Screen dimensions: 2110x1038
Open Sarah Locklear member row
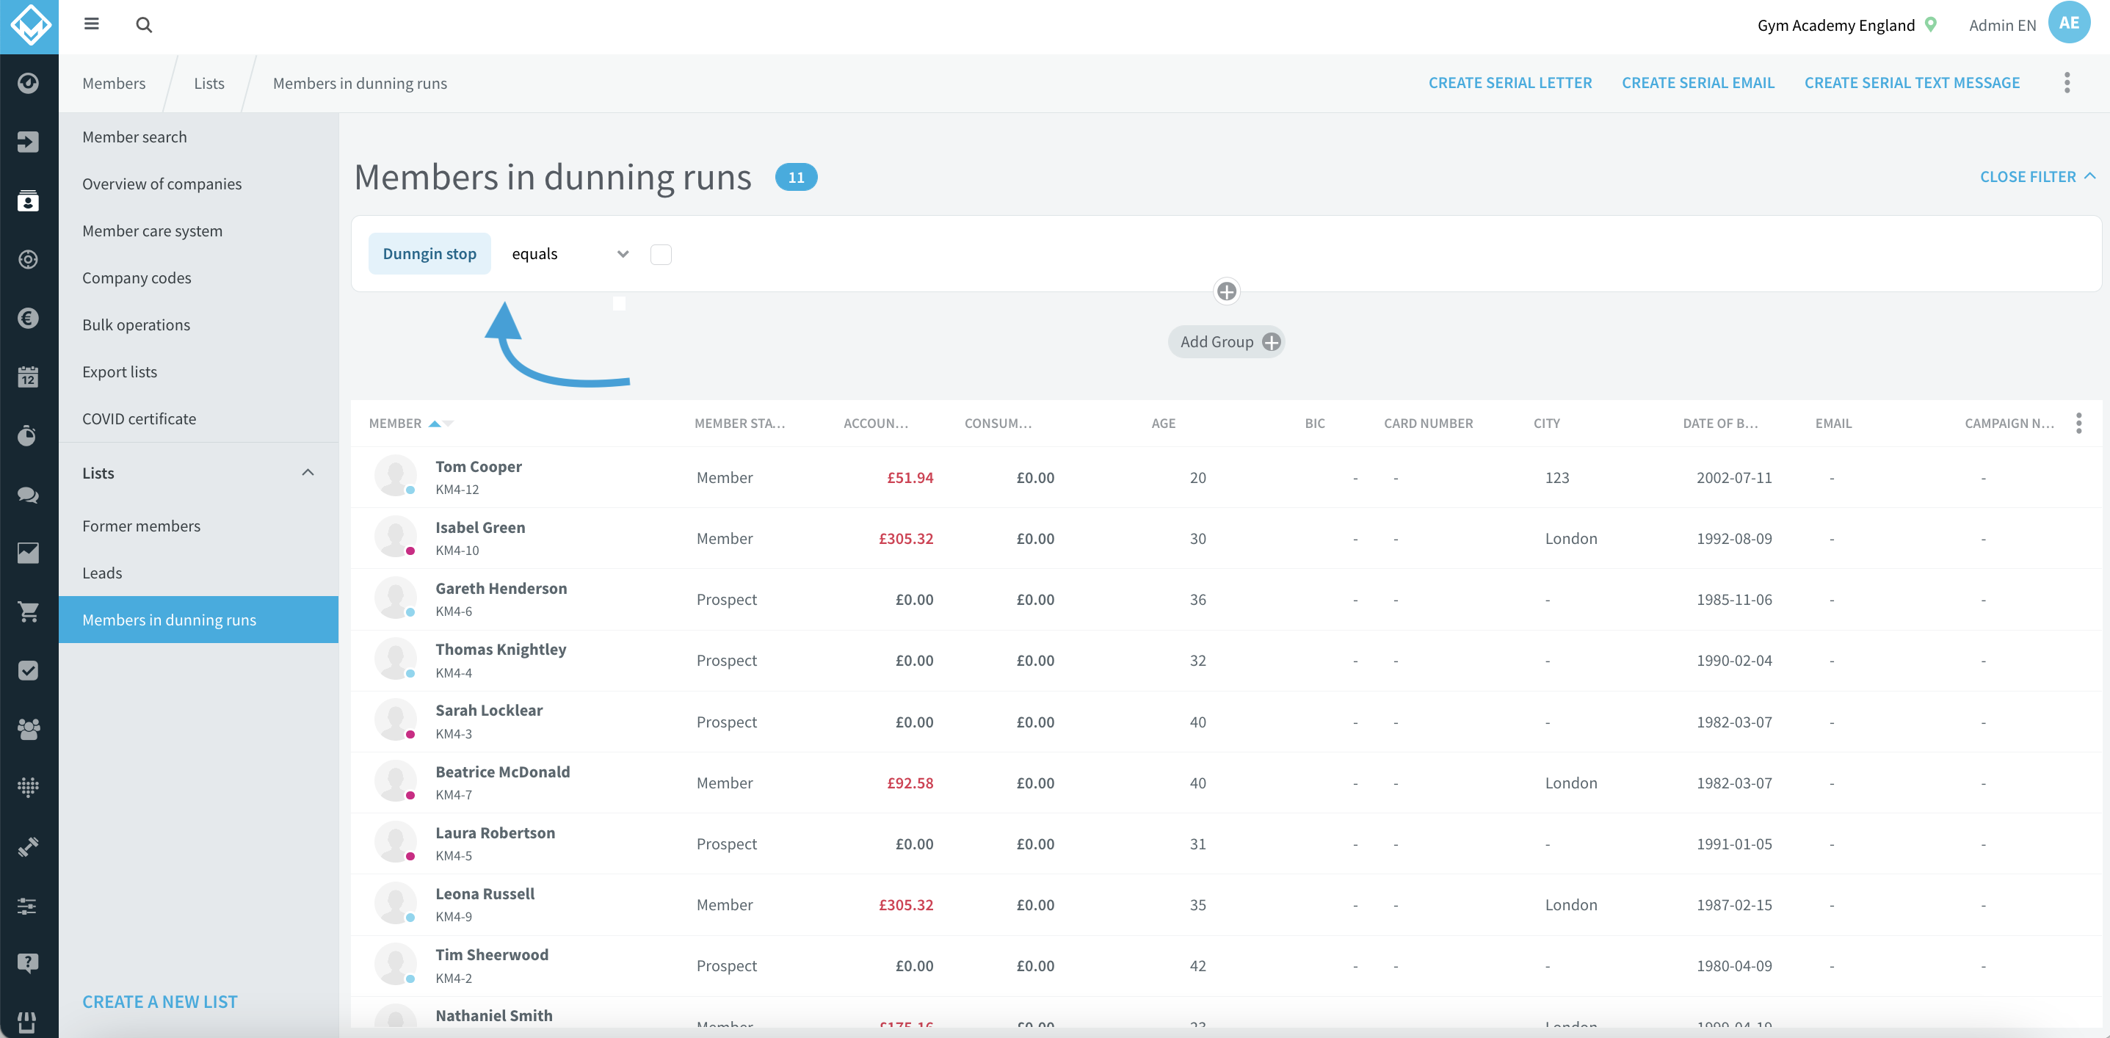1226,722
